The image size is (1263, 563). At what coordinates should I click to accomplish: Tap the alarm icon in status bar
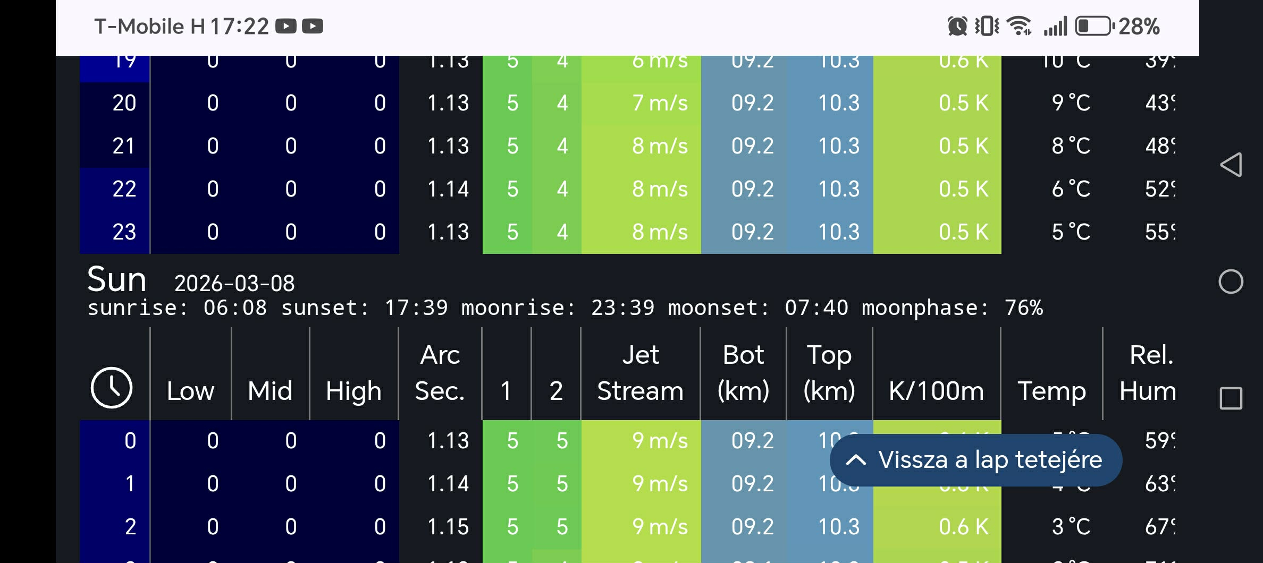pos(957,26)
